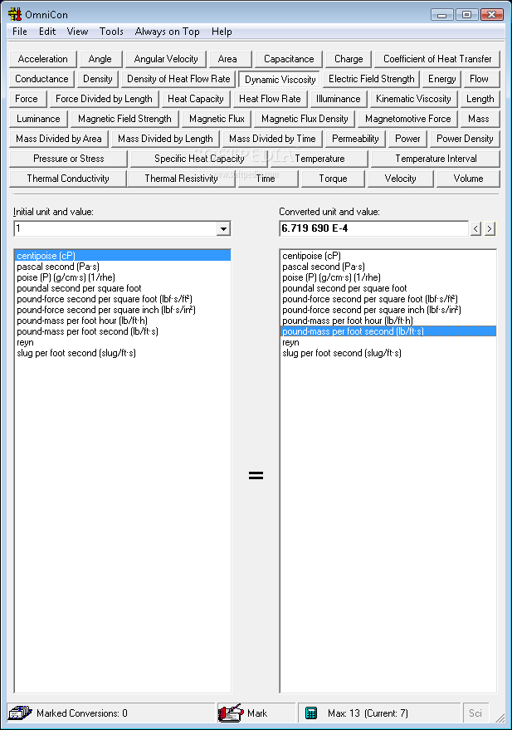Open Thermal Conductivity category
The image size is (512, 730).
(x=68, y=179)
